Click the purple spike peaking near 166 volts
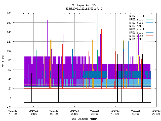This screenshot has width=161, height=121. (48, 38)
